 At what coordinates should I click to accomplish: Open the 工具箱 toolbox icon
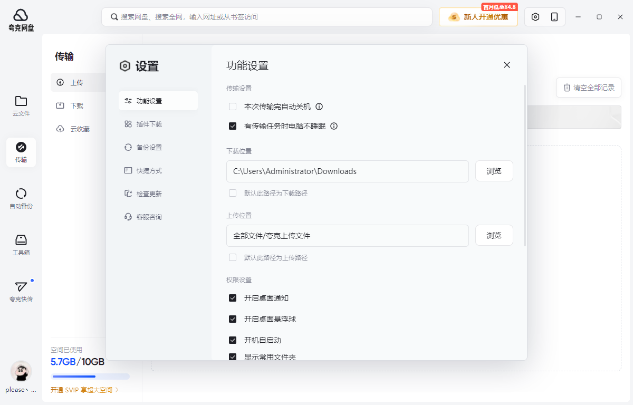21,240
